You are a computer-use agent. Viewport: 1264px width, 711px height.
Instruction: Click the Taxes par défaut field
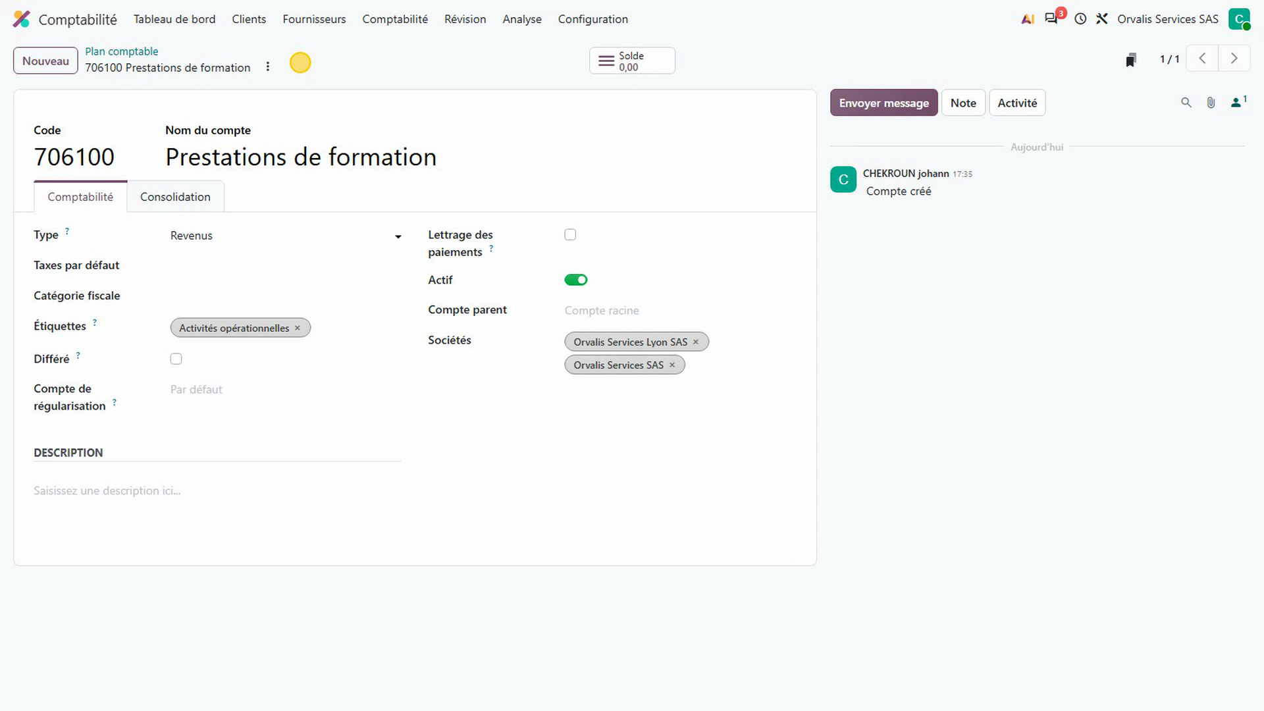pyautogui.click(x=286, y=265)
